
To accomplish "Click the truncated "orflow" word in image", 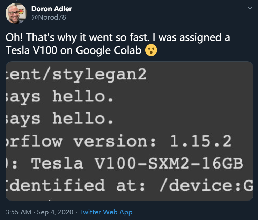I will click(x=34, y=141).
